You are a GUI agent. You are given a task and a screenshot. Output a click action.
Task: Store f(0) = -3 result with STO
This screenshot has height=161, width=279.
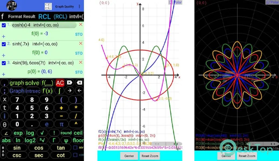(x=79, y=34)
